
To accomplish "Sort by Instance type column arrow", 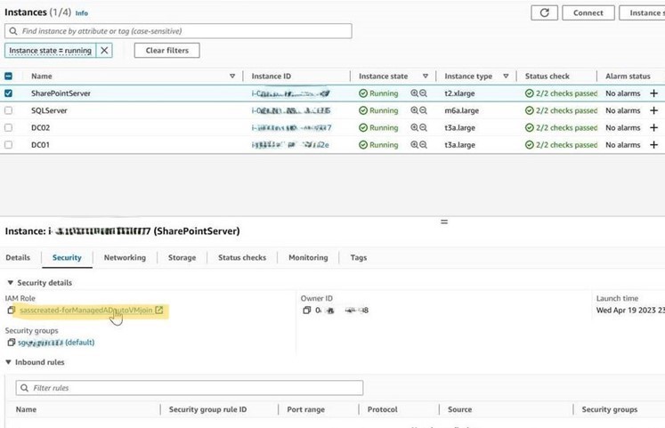I will point(506,77).
